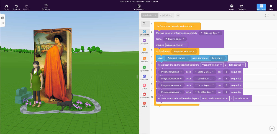Add a new script tab
Viewport: 277px width, 134px height.
(178, 16)
